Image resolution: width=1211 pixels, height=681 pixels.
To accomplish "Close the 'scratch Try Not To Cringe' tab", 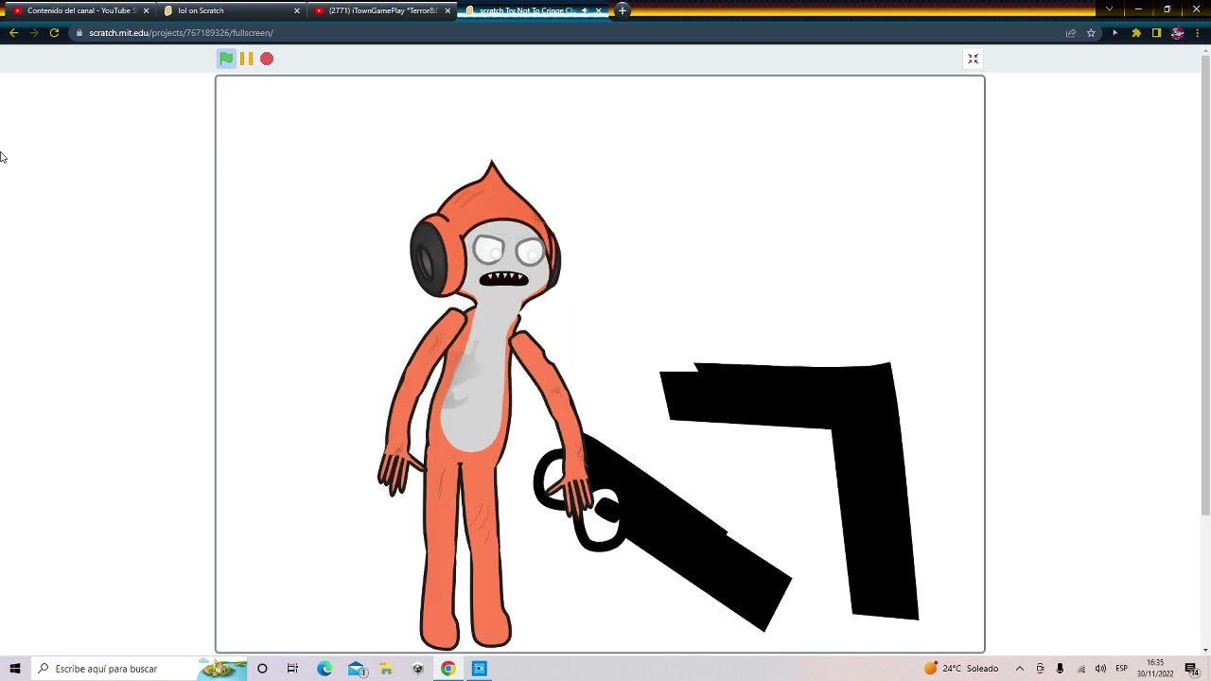I will 598,10.
